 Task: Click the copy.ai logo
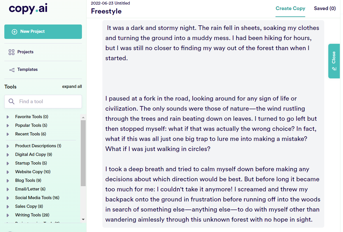pos(28,9)
